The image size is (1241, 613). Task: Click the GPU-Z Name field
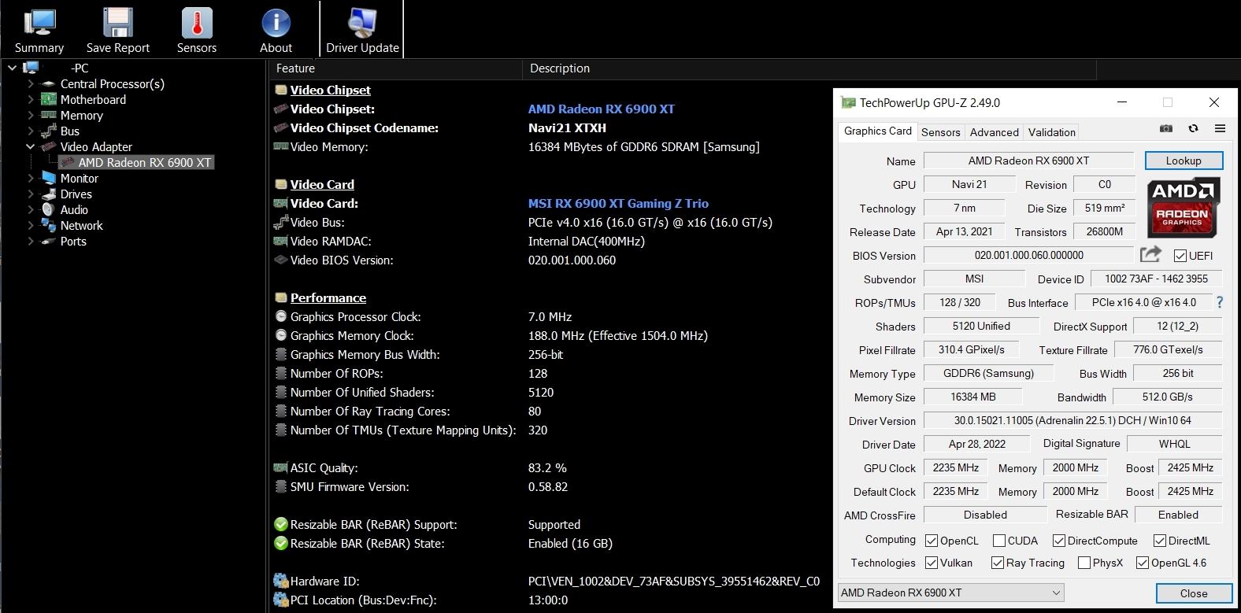point(1028,161)
